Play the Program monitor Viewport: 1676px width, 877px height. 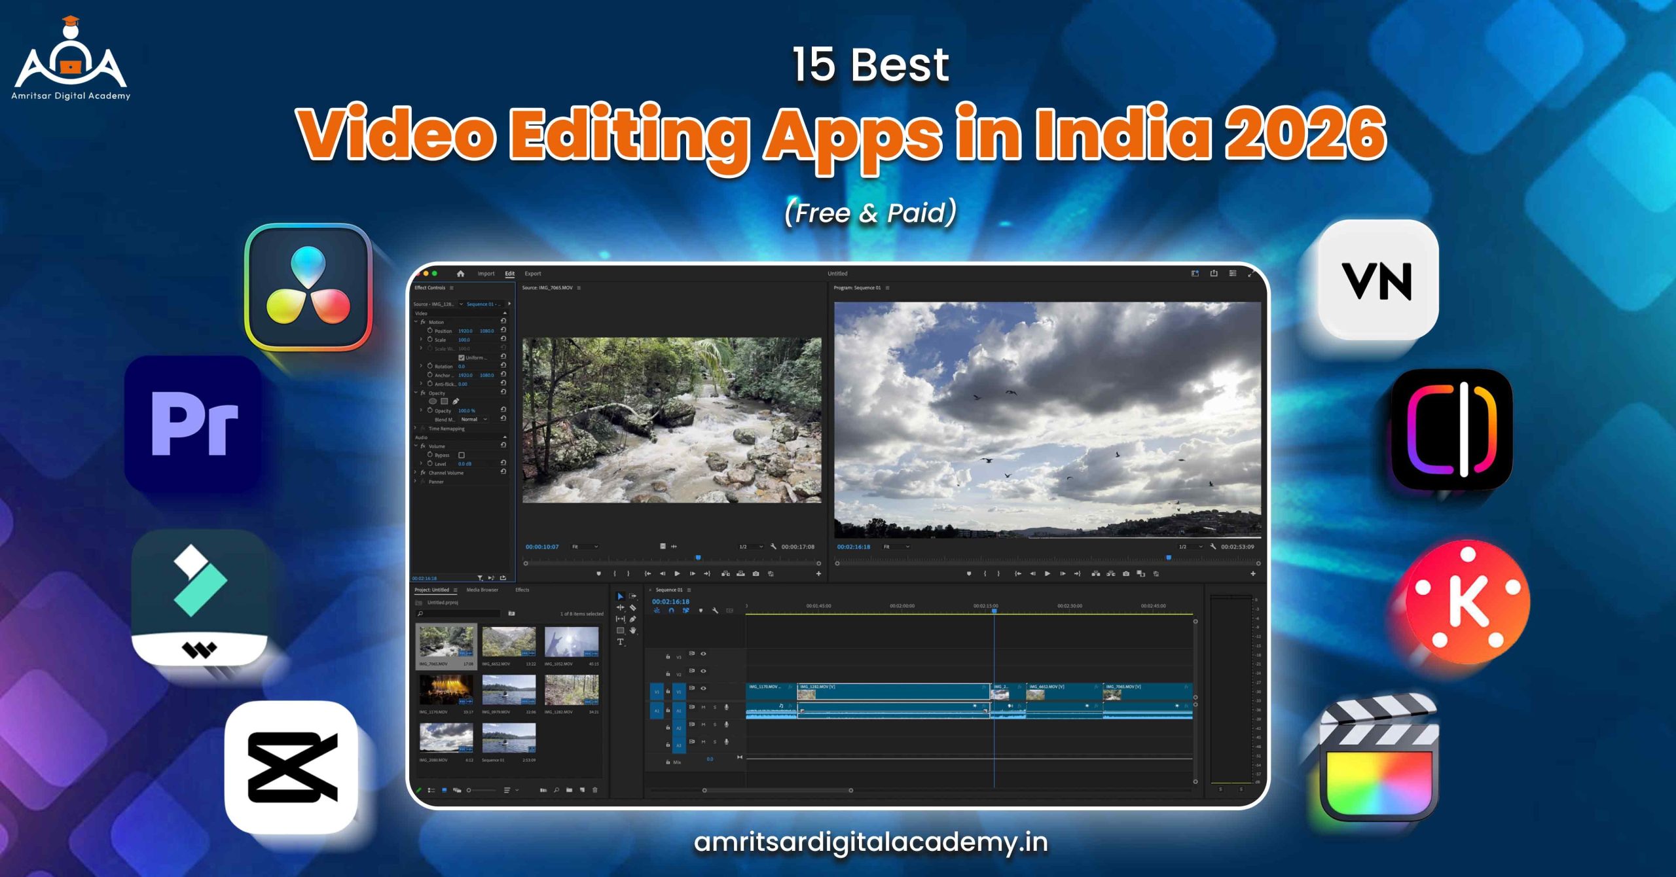1047,573
